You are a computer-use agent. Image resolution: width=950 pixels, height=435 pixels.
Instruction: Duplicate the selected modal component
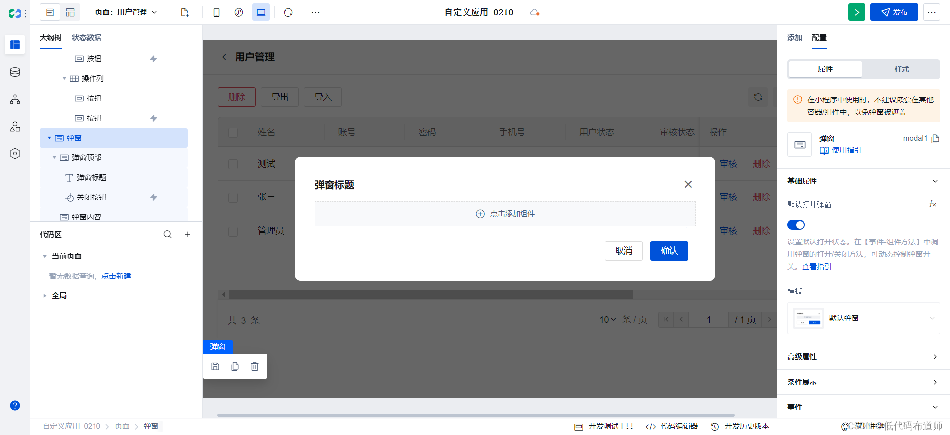tap(235, 366)
